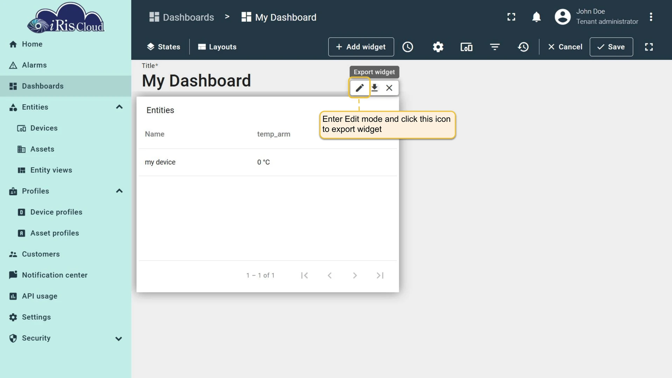Click the export widget download icon
Screen dimensions: 672x378
(x=374, y=88)
